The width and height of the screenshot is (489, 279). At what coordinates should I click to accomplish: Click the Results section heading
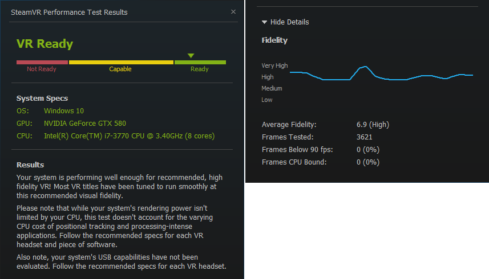(x=30, y=165)
